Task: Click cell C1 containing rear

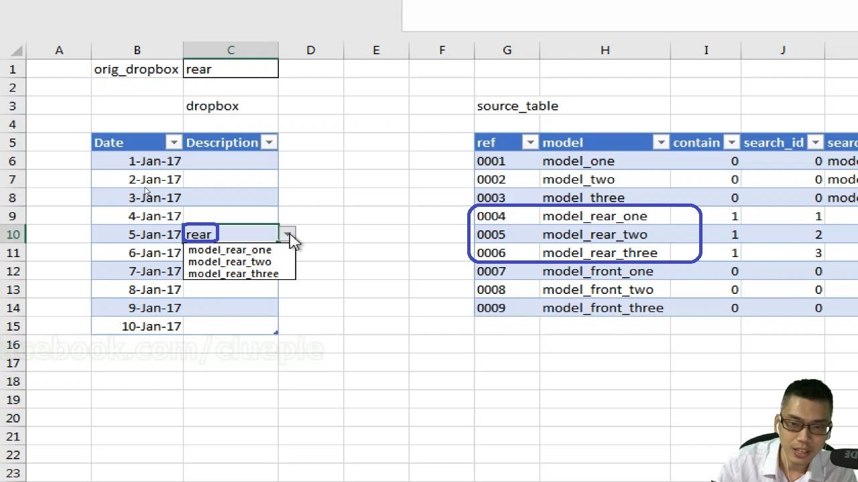Action: (231, 69)
